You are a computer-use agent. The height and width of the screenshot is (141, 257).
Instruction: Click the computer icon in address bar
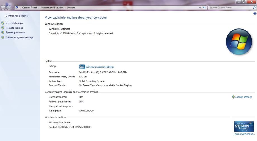16,8
